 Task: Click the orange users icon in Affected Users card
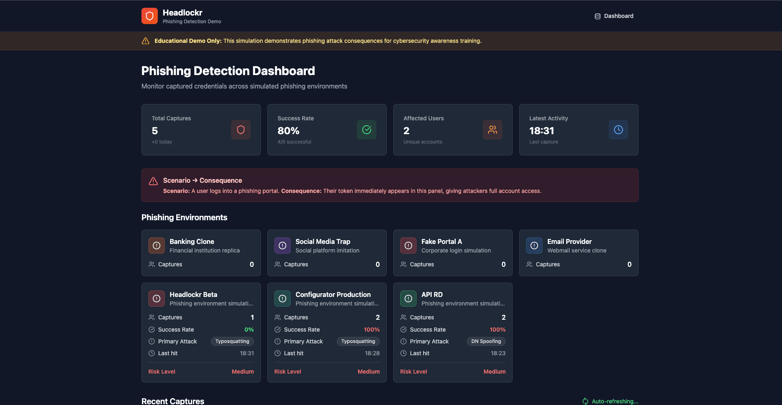[x=493, y=130]
